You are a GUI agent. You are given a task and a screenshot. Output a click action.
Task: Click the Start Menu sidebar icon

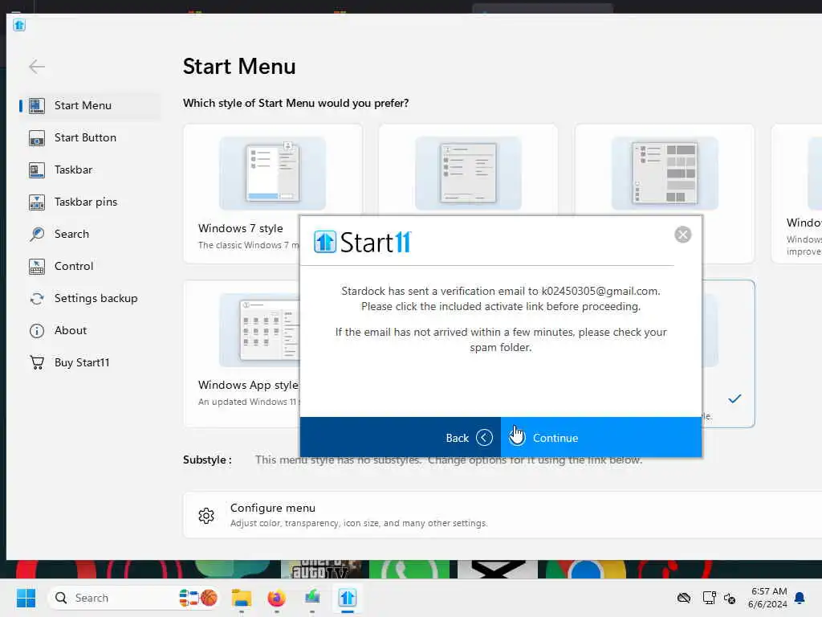point(37,105)
